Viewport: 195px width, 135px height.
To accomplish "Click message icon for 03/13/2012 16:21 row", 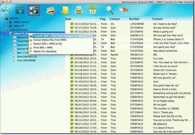I will coord(71,24).
